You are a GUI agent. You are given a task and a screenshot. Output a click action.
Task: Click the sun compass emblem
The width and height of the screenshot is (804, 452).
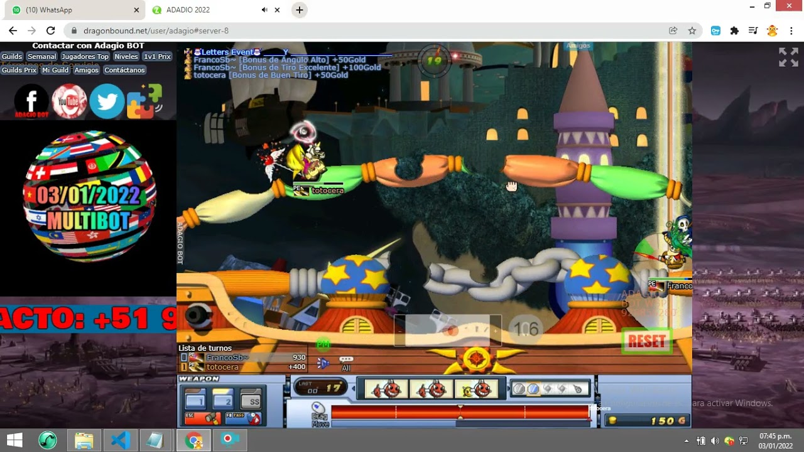[x=477, y=360]
